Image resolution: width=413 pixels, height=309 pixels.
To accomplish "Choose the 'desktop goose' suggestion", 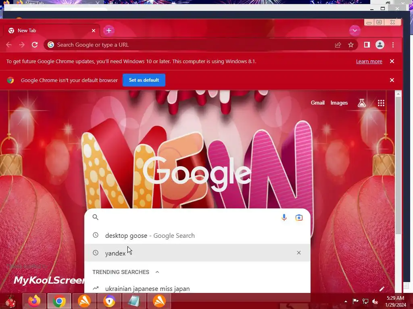I will 197,235.
